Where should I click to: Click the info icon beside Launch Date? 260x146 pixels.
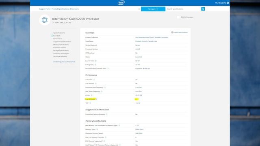(x=96, y=61)
